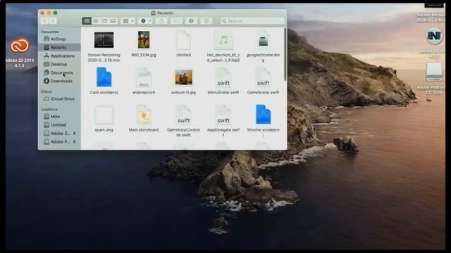
Task: Select the googlechrome.dmg disk image icon
Action: (x=263, y=40)
